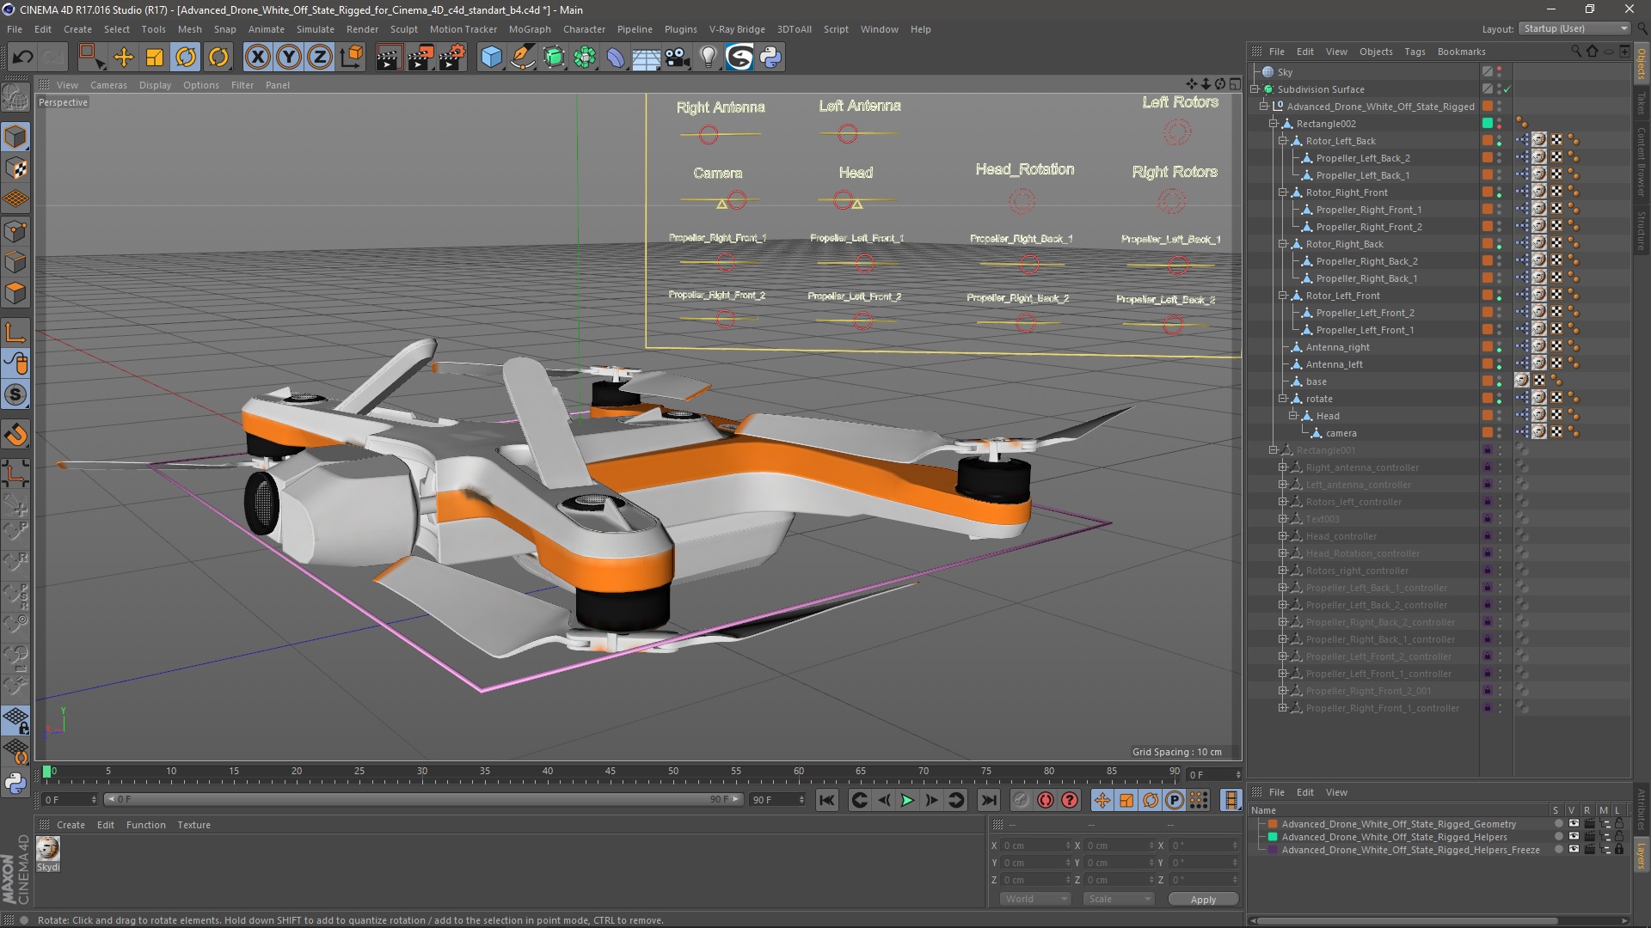
Task: Add a camera object
Action: tap(678, 58)
